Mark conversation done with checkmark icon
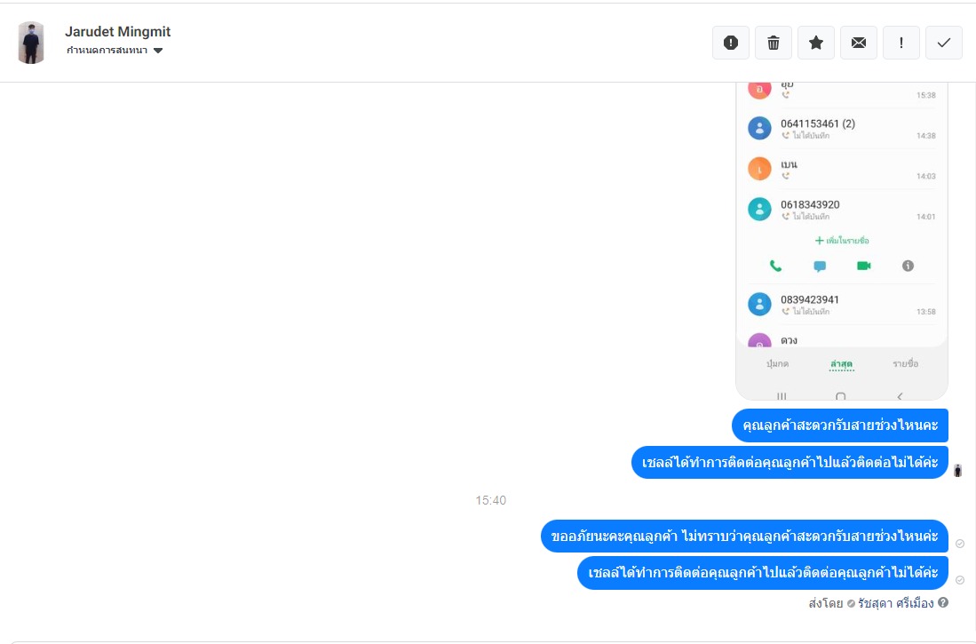This screenshot has height=644, width=976. (944, 43)
